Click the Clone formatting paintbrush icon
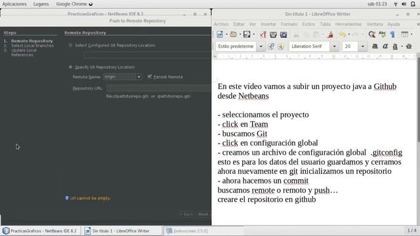The image size is (420, 236). point(331,34)
